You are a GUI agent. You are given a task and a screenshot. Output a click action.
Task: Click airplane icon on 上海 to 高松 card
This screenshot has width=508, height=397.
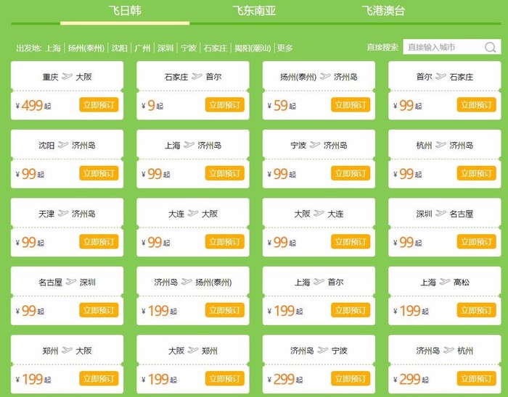click(445, 282)
